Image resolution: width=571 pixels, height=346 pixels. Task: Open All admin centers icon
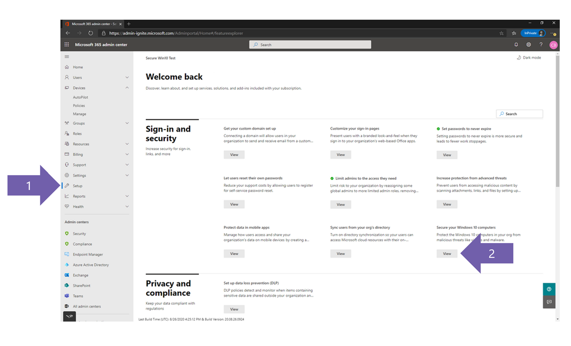tap(67, 306)
